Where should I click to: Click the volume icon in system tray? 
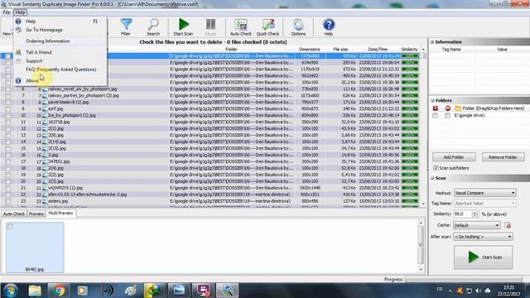coord(478,291)
